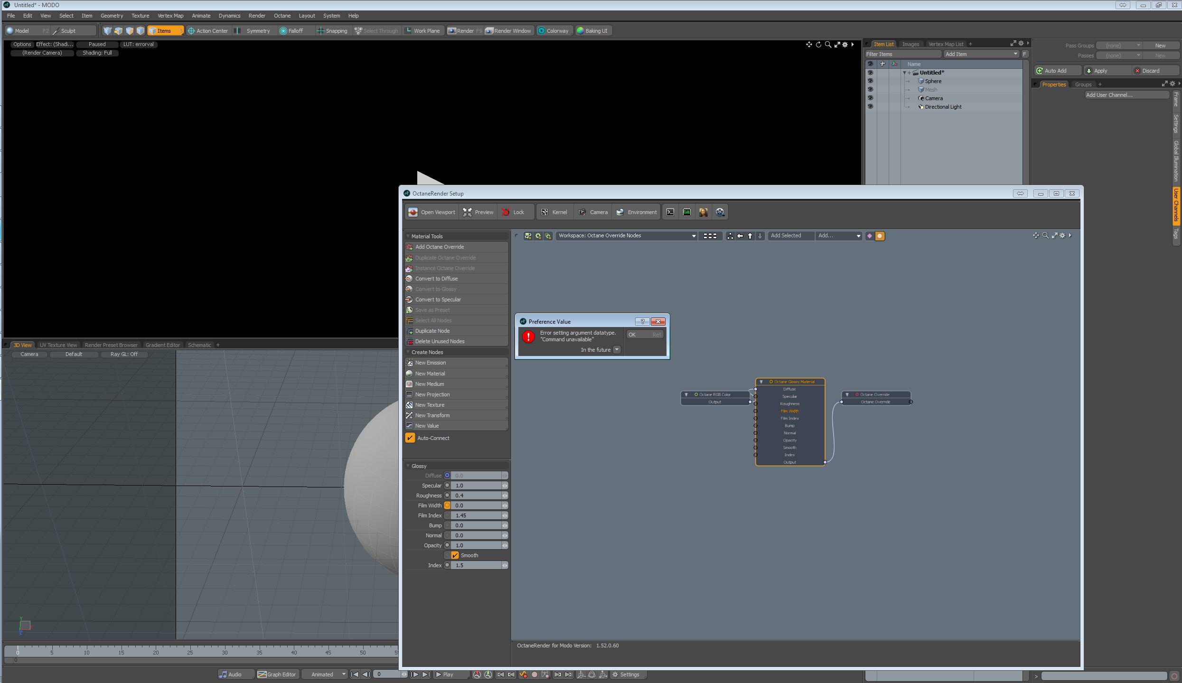This screenshot has width=1182, height=683.
Task: Switch to the Schematic tab
Action: [199, 345]
